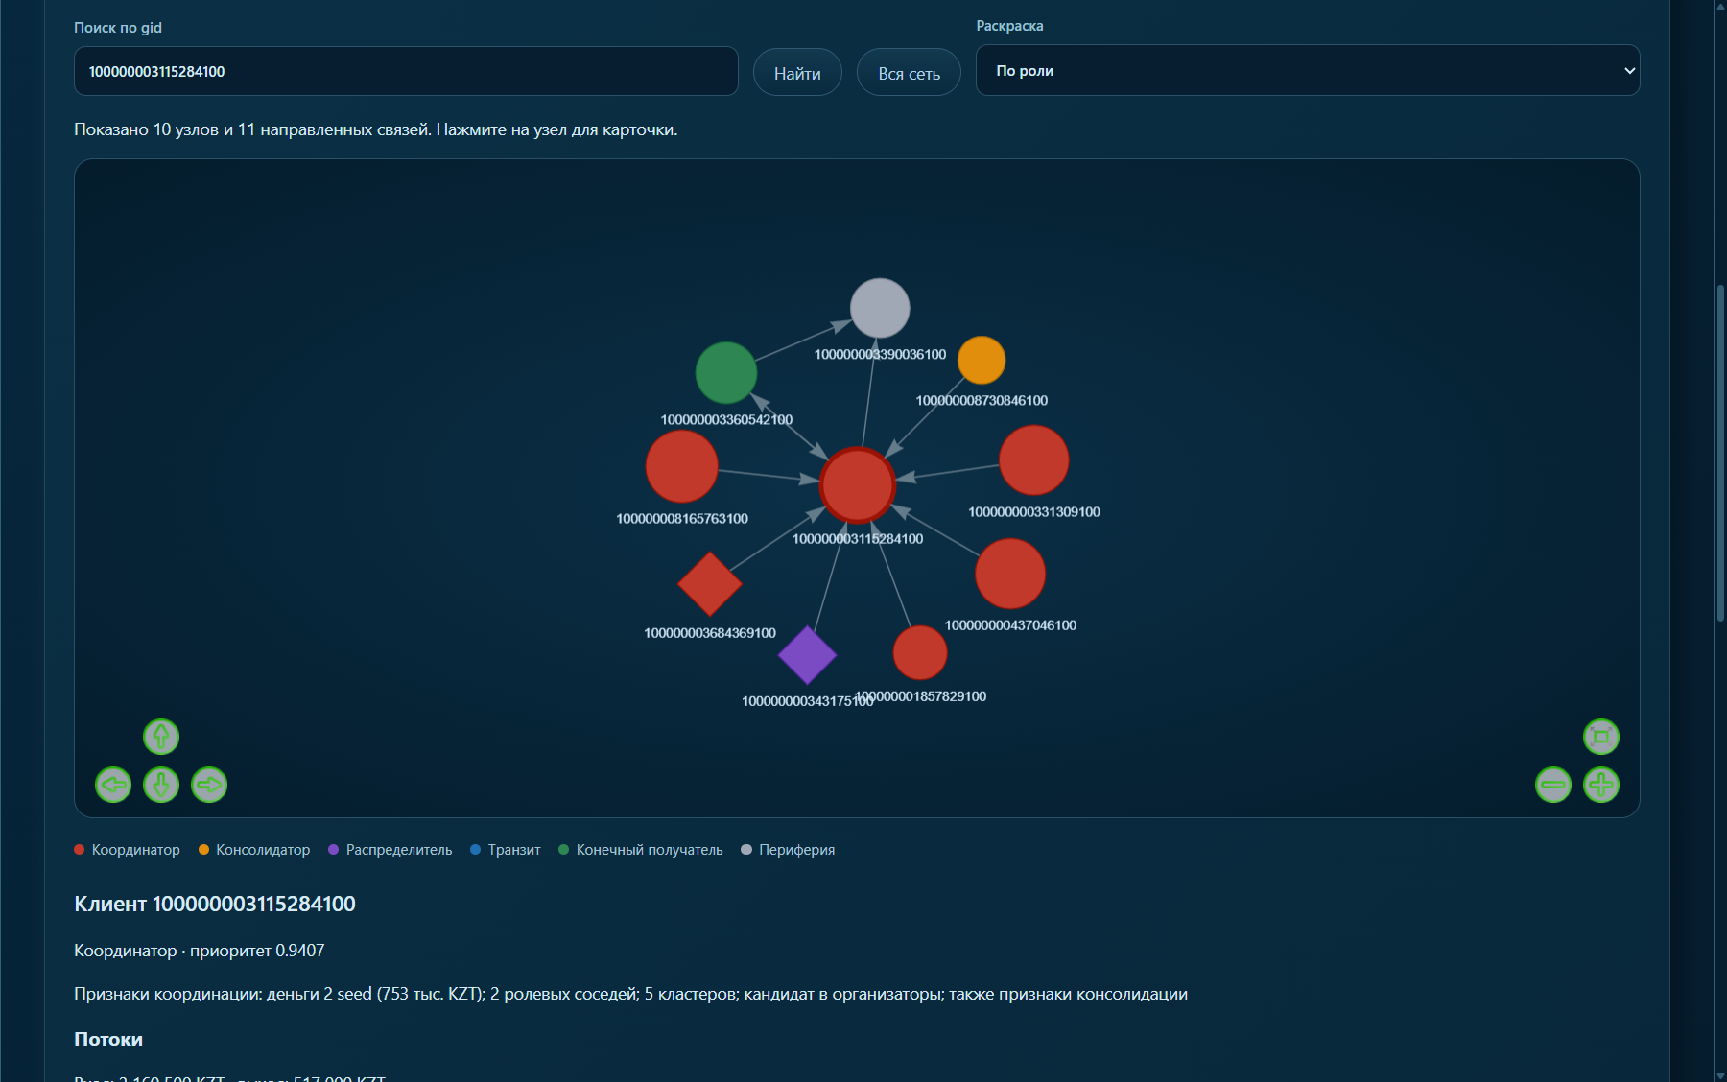The width and height of the screenshot is (1727, 1082).
Task: Open the Раскраска dropdown По роли
Action: pos(1308,70)
